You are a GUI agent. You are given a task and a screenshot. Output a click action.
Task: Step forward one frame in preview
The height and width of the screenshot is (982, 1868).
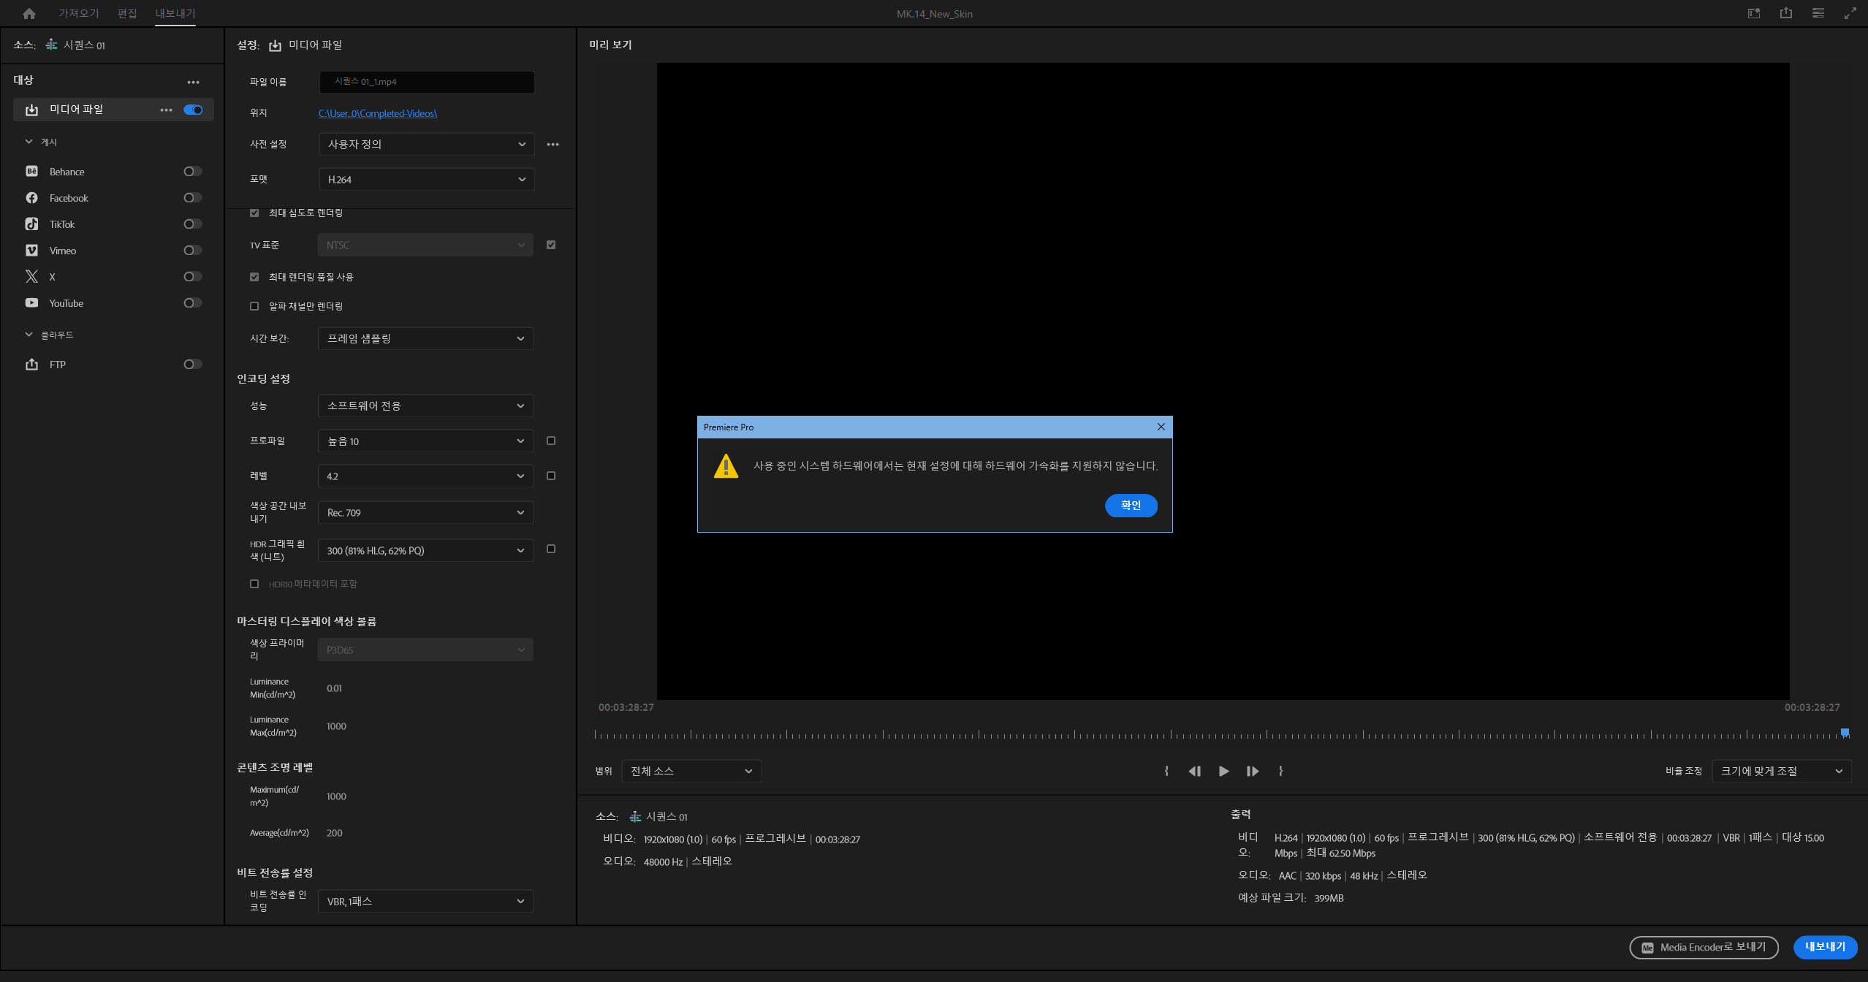(x=1252, y=771)
